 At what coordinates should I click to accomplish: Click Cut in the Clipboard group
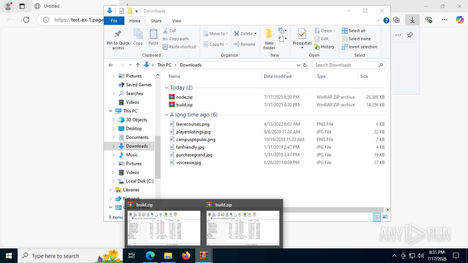point(169,31)
